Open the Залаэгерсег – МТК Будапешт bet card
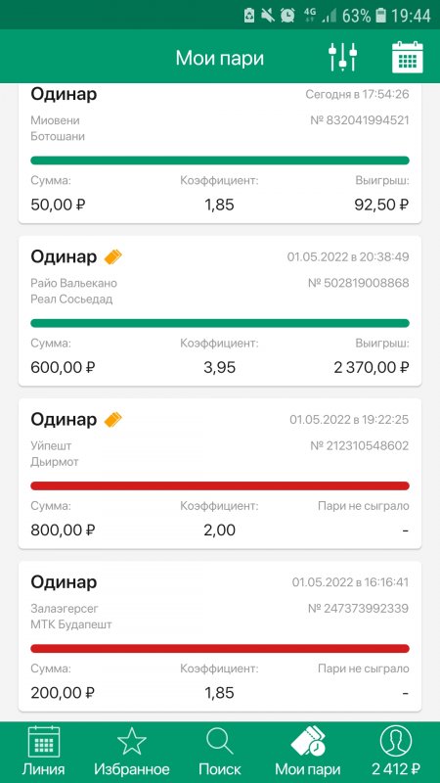 [220, 636]
